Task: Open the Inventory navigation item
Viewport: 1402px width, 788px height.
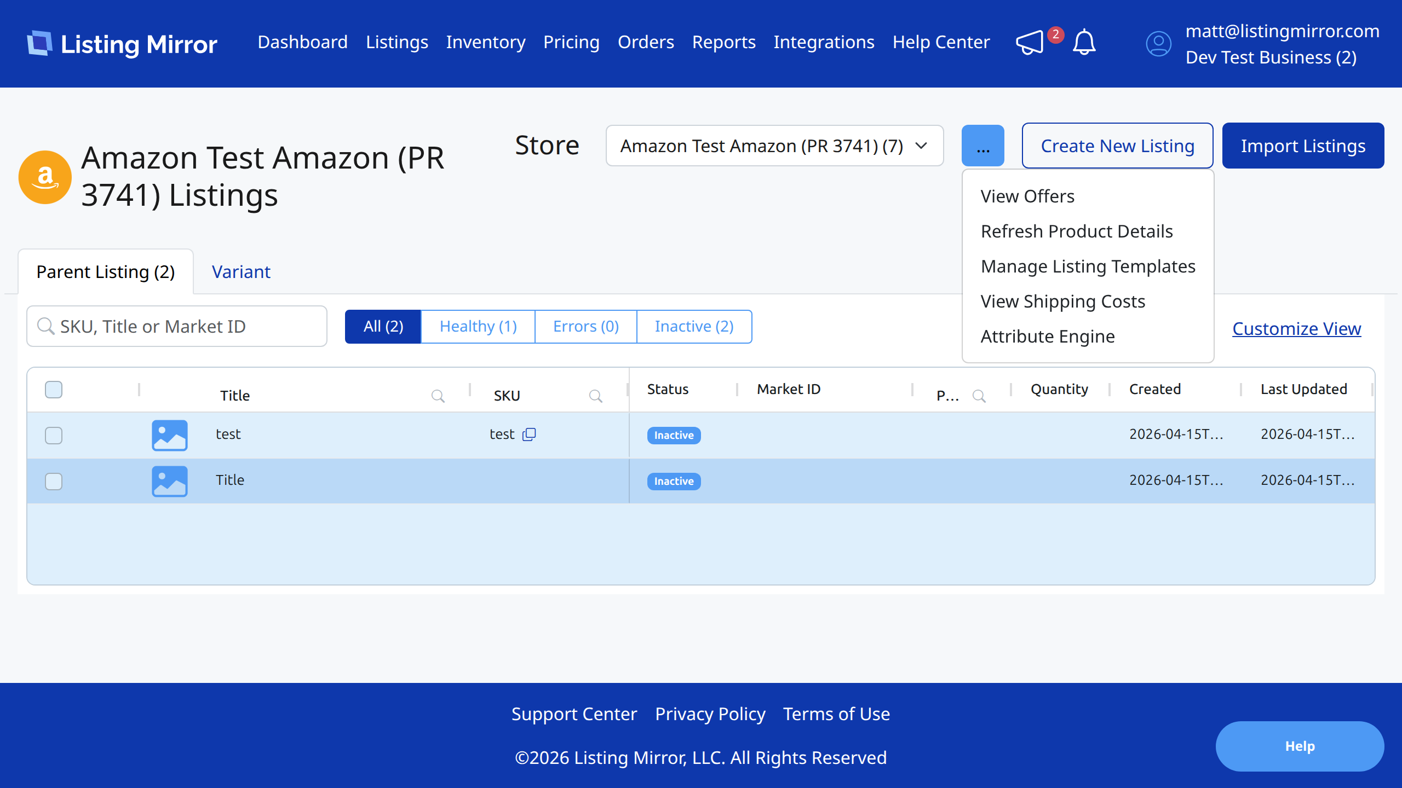Action: pyautogui.click(x=486, y=42)
